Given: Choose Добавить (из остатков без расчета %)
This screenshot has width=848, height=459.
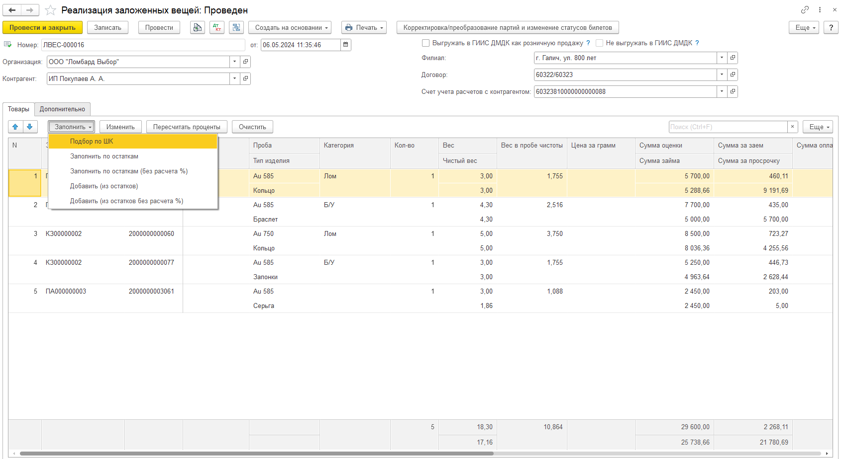Looking at the screenshot, I should pos(133,201).
